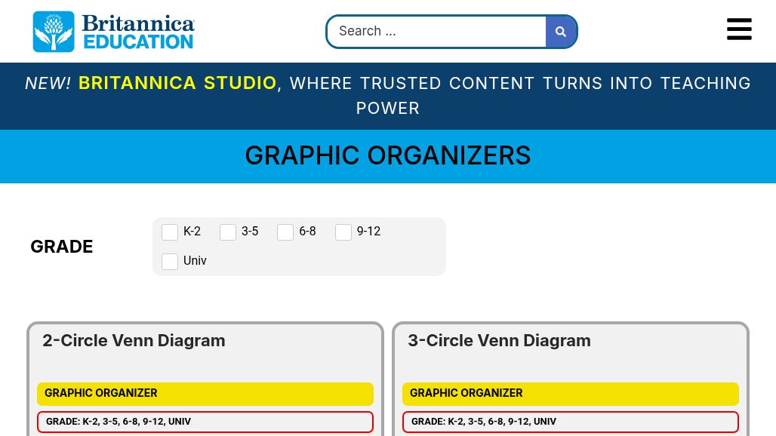The height and width of the screenshot is (436, 776).
Task: Click the NEW! text in the announcement banner
Action: click(x=48, y=83)
